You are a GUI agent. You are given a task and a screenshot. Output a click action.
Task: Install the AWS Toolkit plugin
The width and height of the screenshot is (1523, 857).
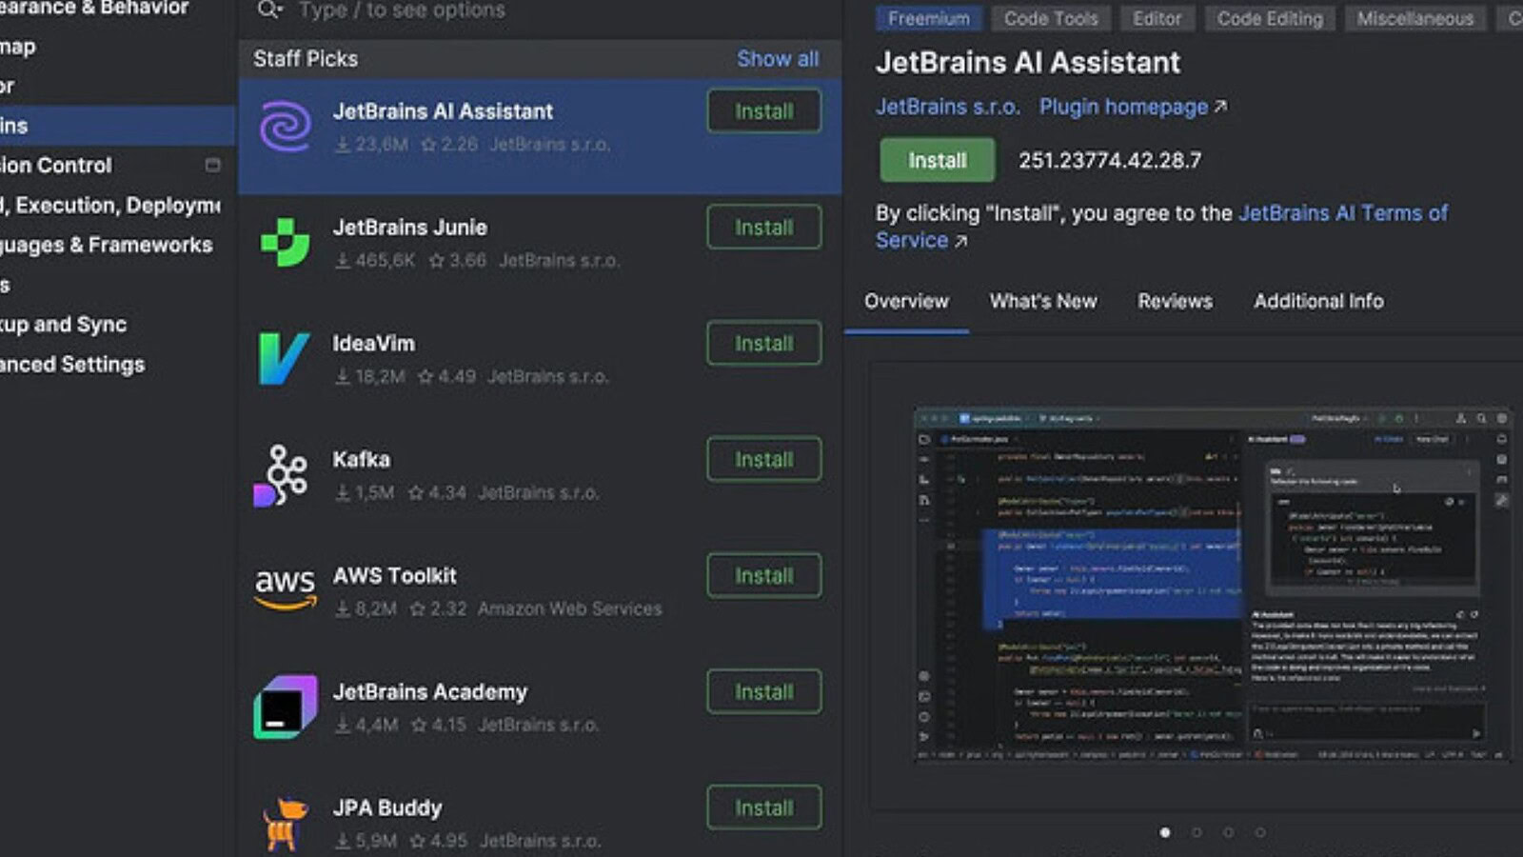[x=763, y=576]
